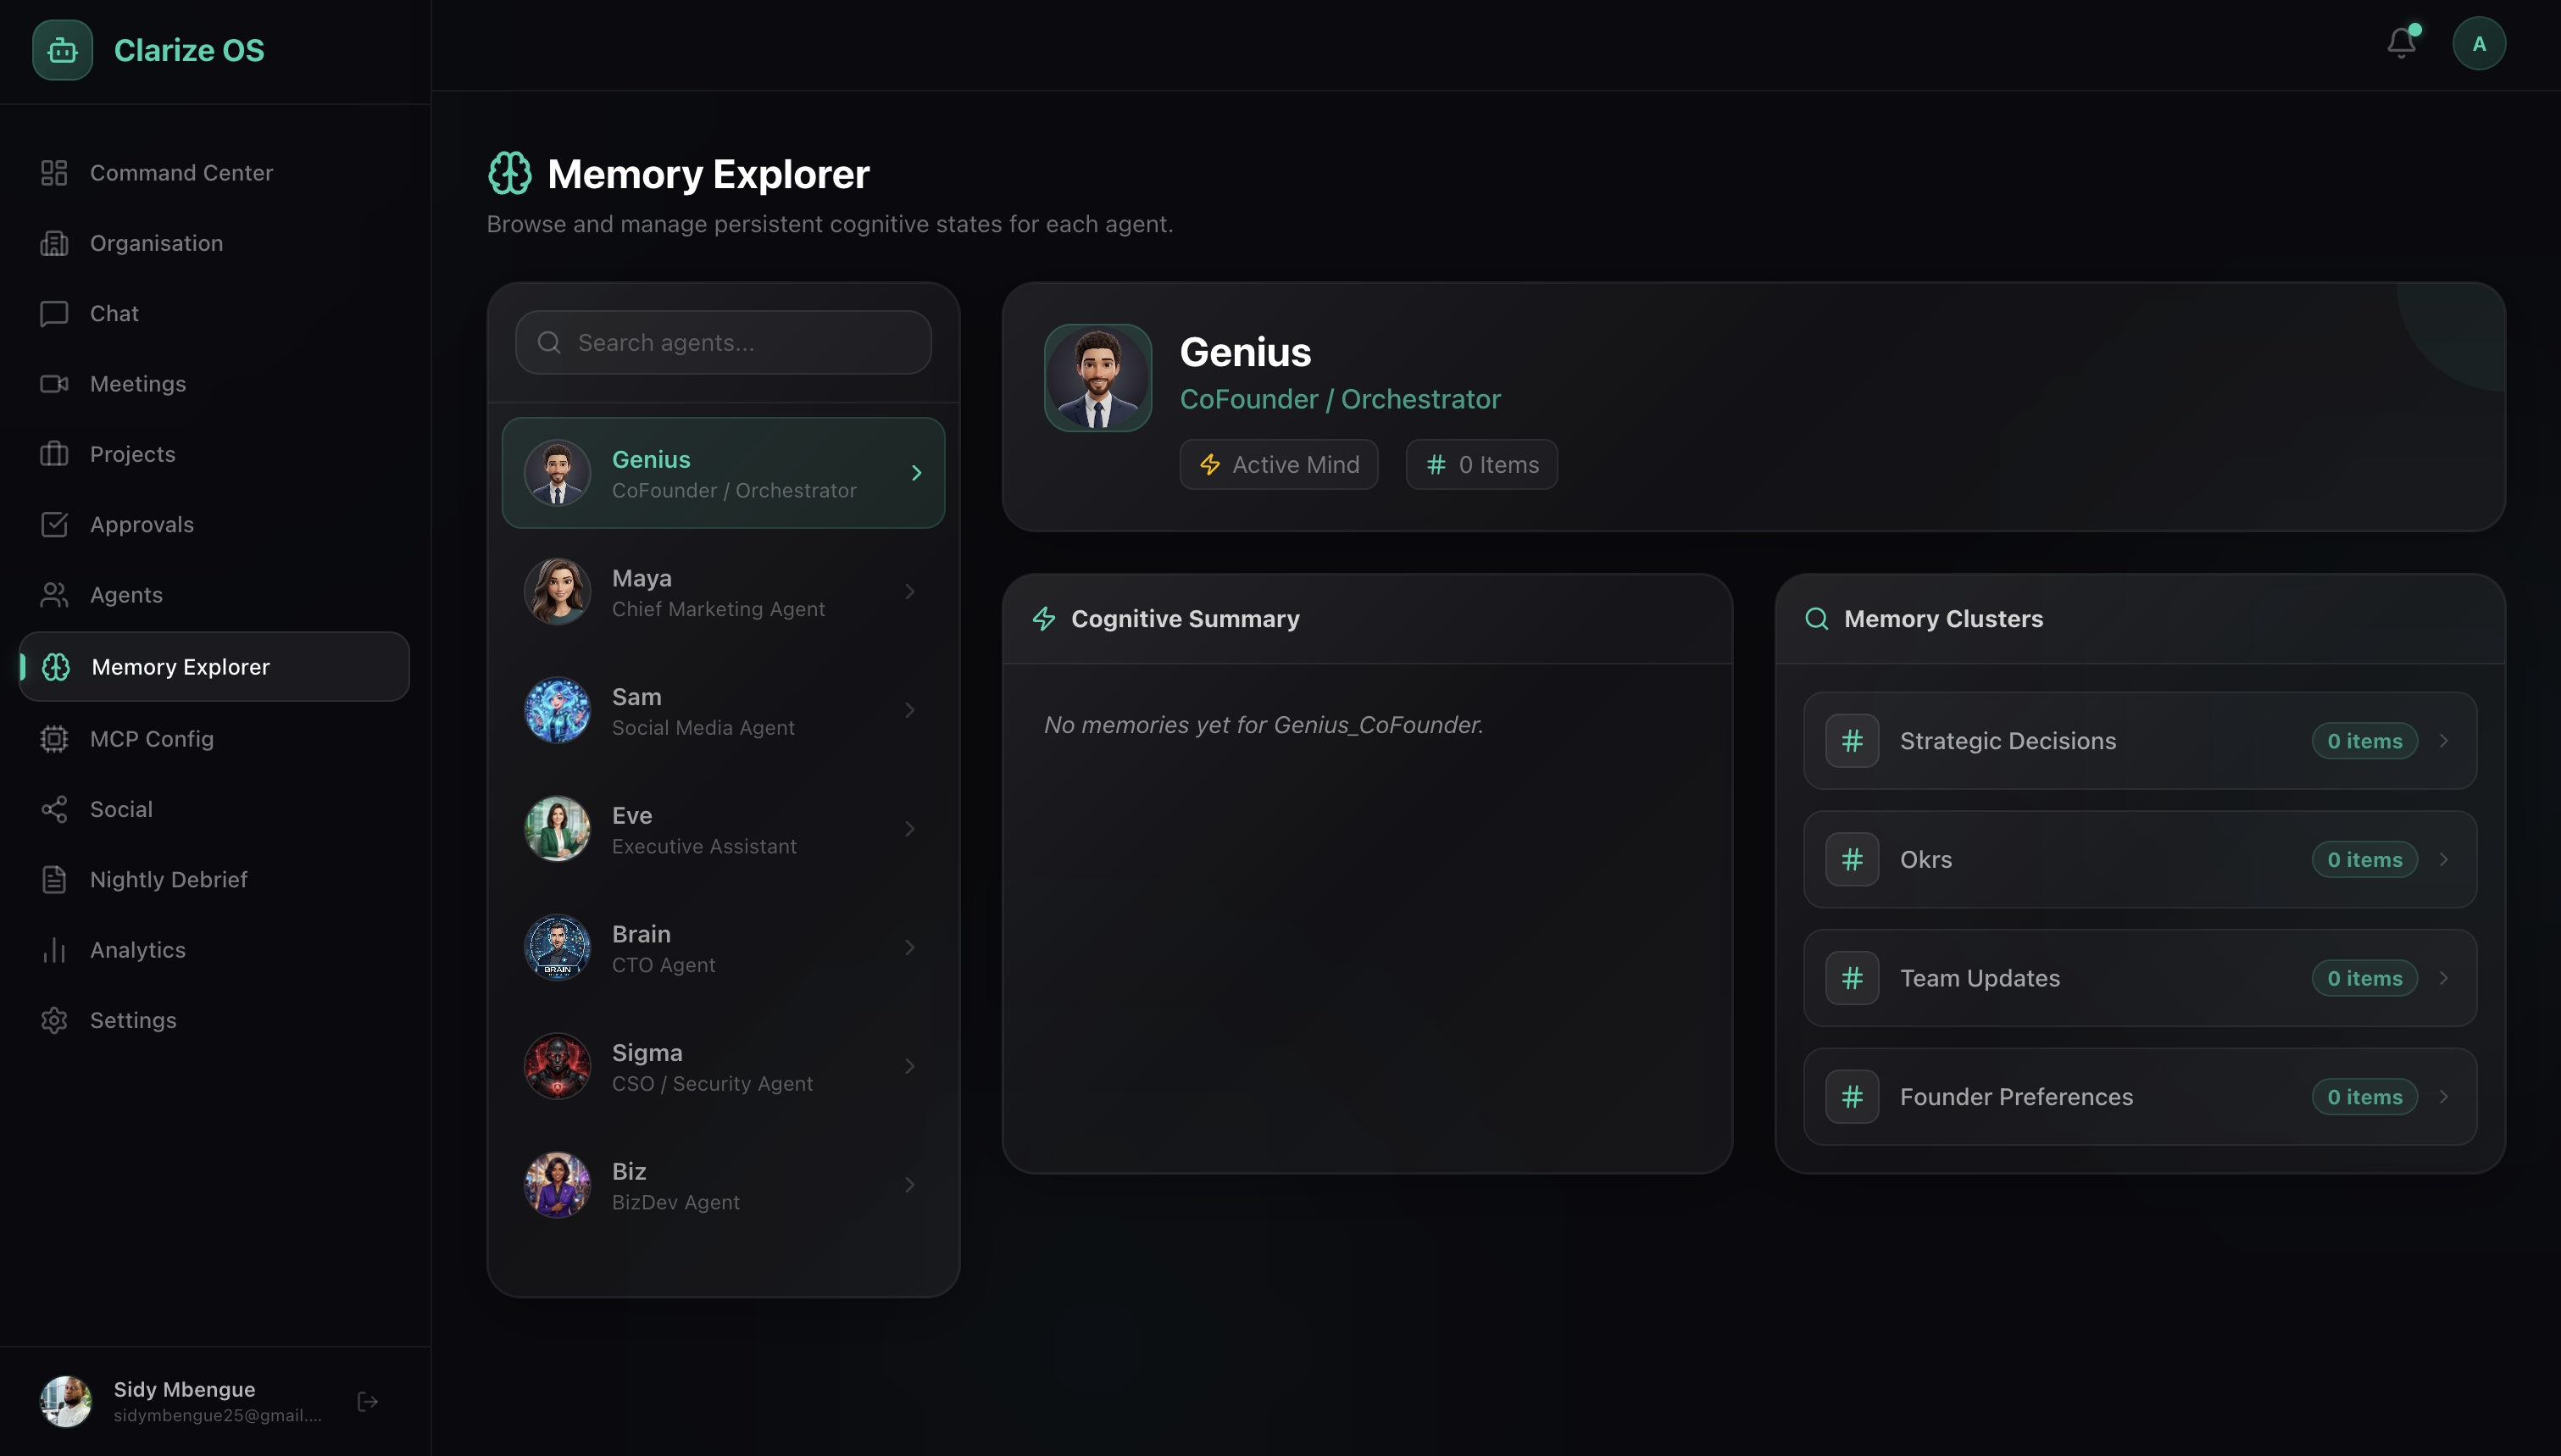Click the Sigma agent avatar thumbnail
Viewport: 2561px width, 1456px height.
click(557, 1066)
